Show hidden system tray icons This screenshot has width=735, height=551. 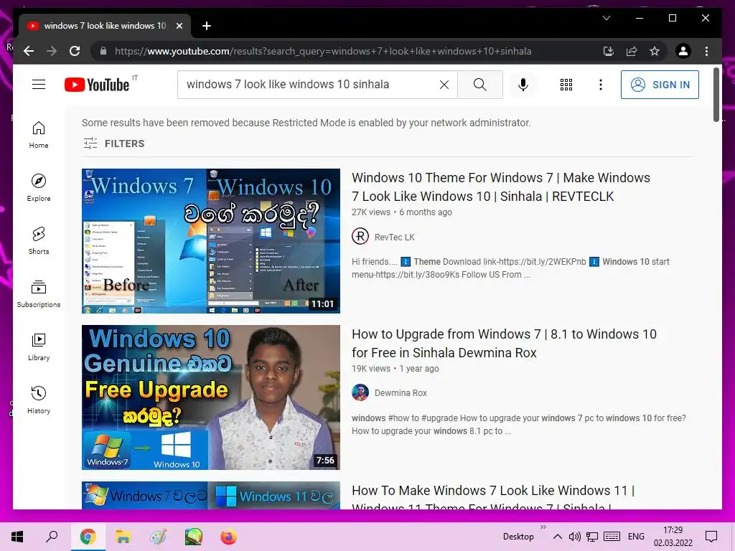point(557,537)
